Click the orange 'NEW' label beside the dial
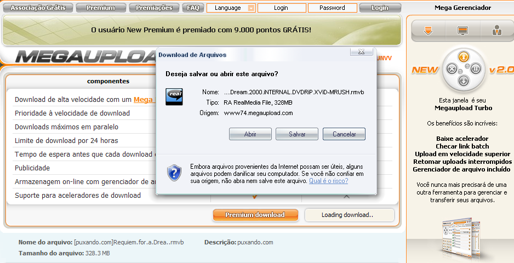 pyautogui.click(x=425, y=70)
